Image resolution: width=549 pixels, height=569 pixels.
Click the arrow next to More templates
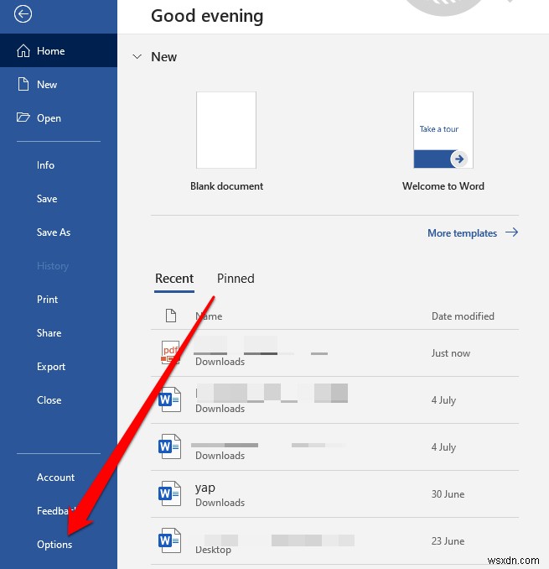(x=511, y=232)
